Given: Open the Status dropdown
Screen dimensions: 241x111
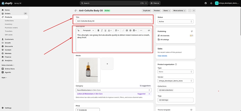Looking at the screenshot, I should tap(176, 21).
